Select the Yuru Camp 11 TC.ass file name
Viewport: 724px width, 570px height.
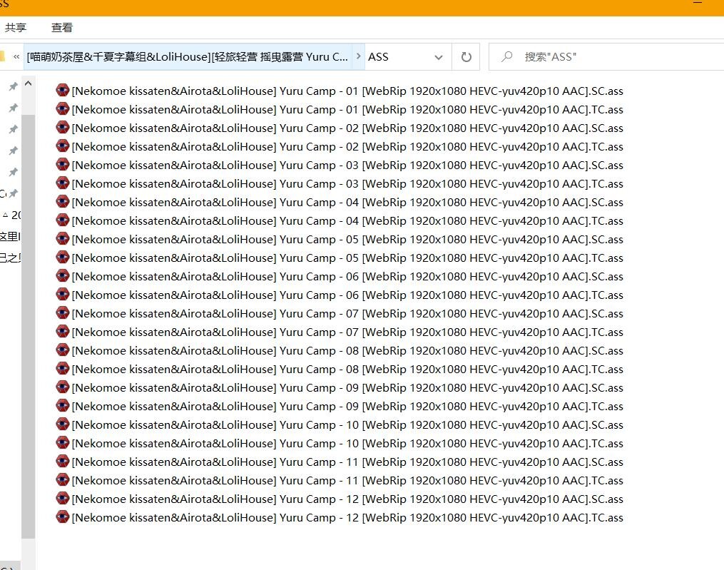coord(347,480)
